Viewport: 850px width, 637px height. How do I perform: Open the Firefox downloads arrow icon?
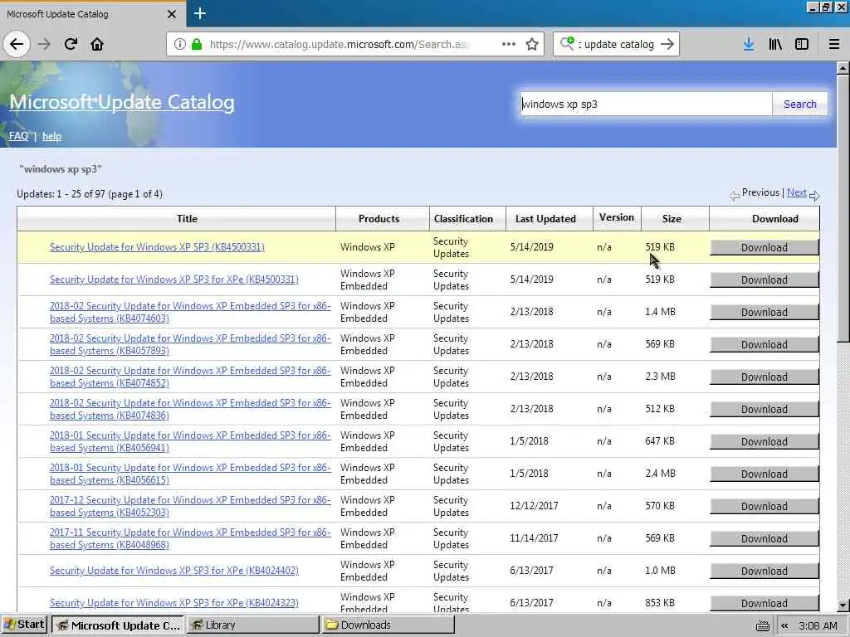point(749,44)
